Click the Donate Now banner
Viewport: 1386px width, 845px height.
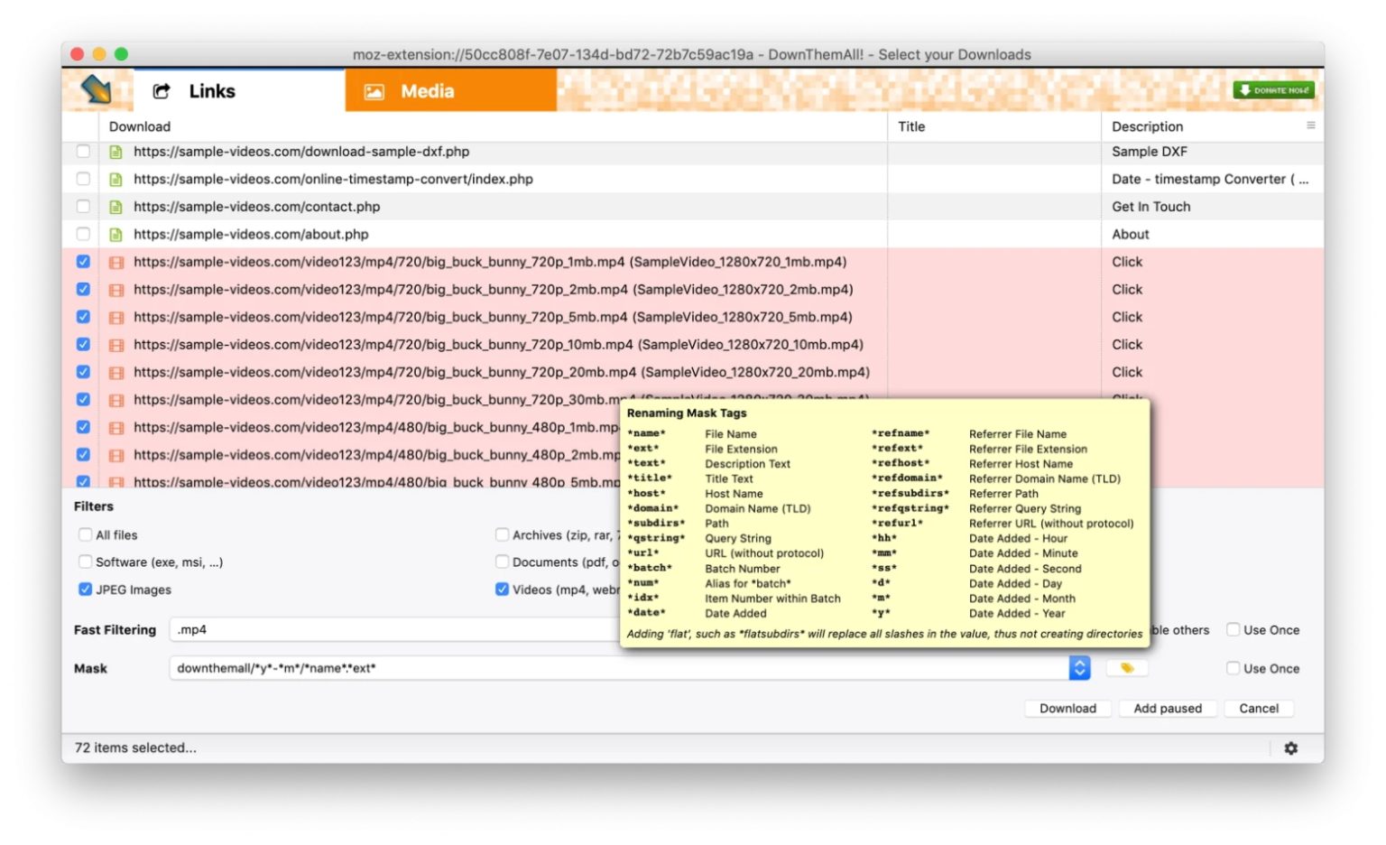tap(1273, 89)
